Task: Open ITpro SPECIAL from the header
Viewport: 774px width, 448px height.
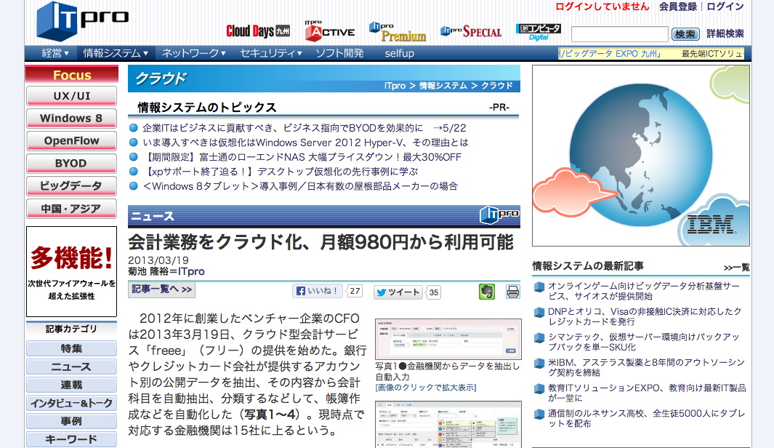Action: click(473, 31)
